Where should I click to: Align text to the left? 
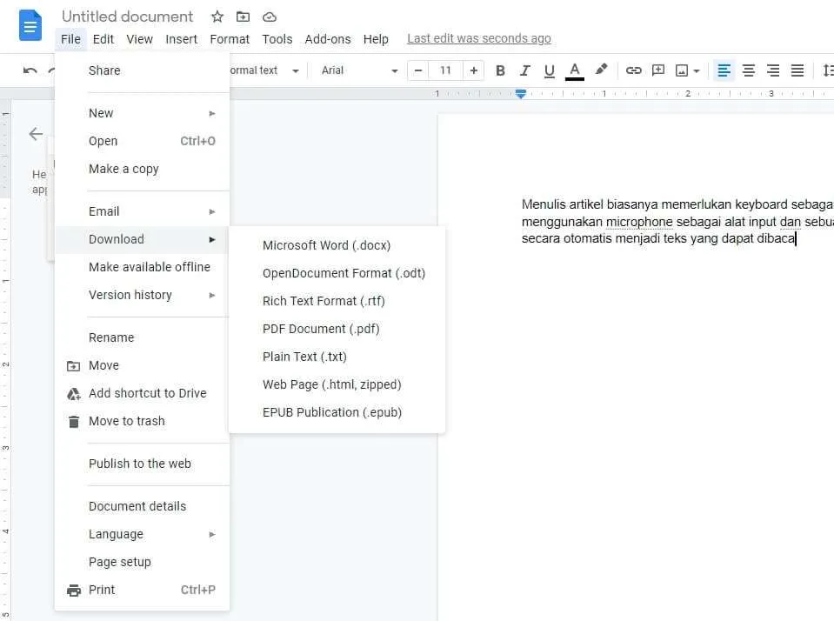(x=724, y=70)
